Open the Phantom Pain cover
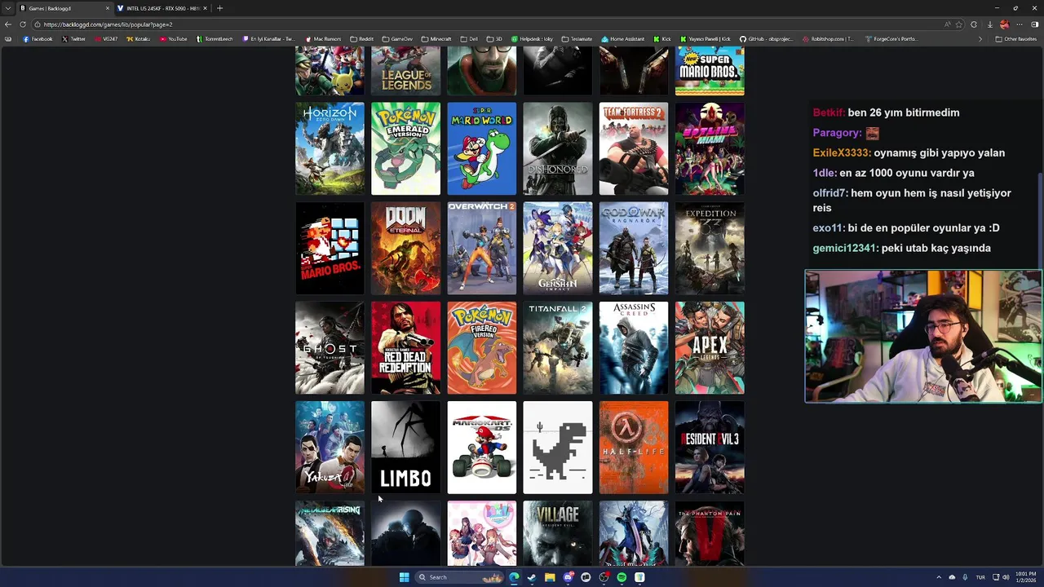 coord(710,533)
